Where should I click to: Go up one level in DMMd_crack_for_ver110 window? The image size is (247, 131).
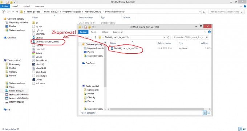pos(95,37)
